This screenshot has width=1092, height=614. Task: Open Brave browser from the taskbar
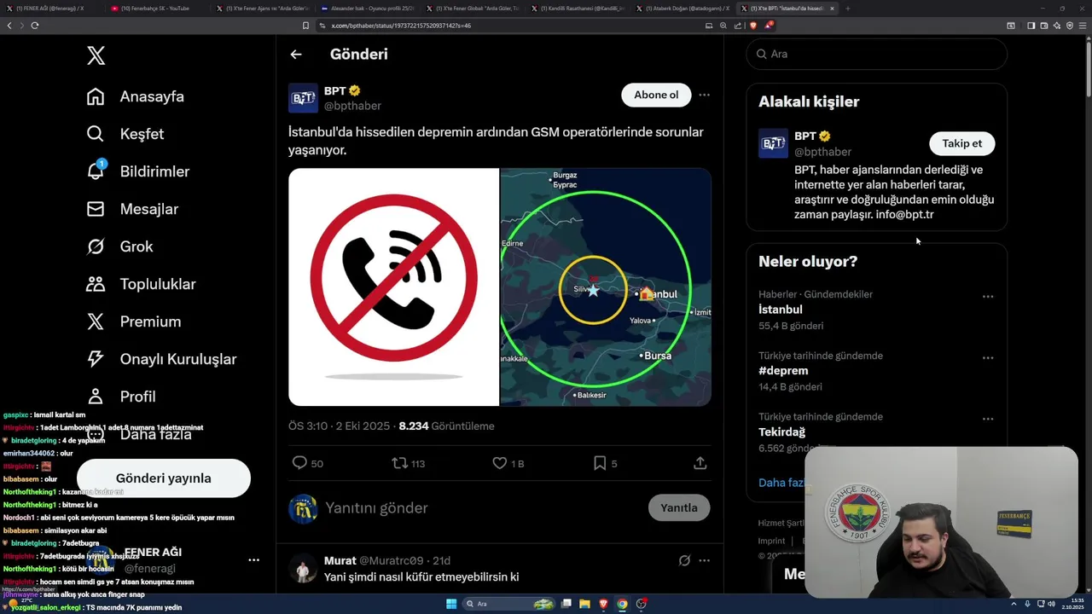click(603, 604)
